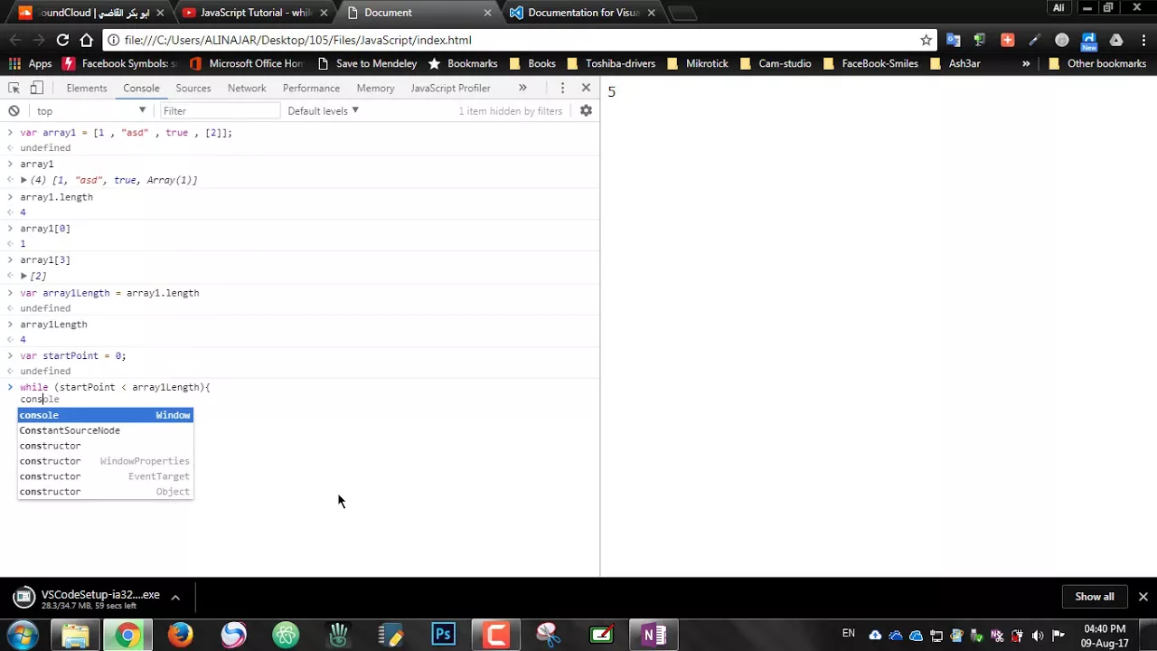Image resolution: width=1157 pixels, height=651 pixels.
Task: Open Cam-studio bookmark folder
Action: point(776,63)
